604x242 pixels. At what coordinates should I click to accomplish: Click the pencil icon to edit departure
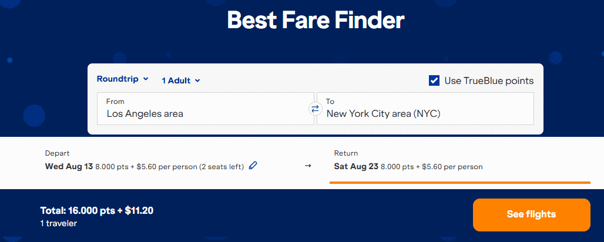[253, 166]
